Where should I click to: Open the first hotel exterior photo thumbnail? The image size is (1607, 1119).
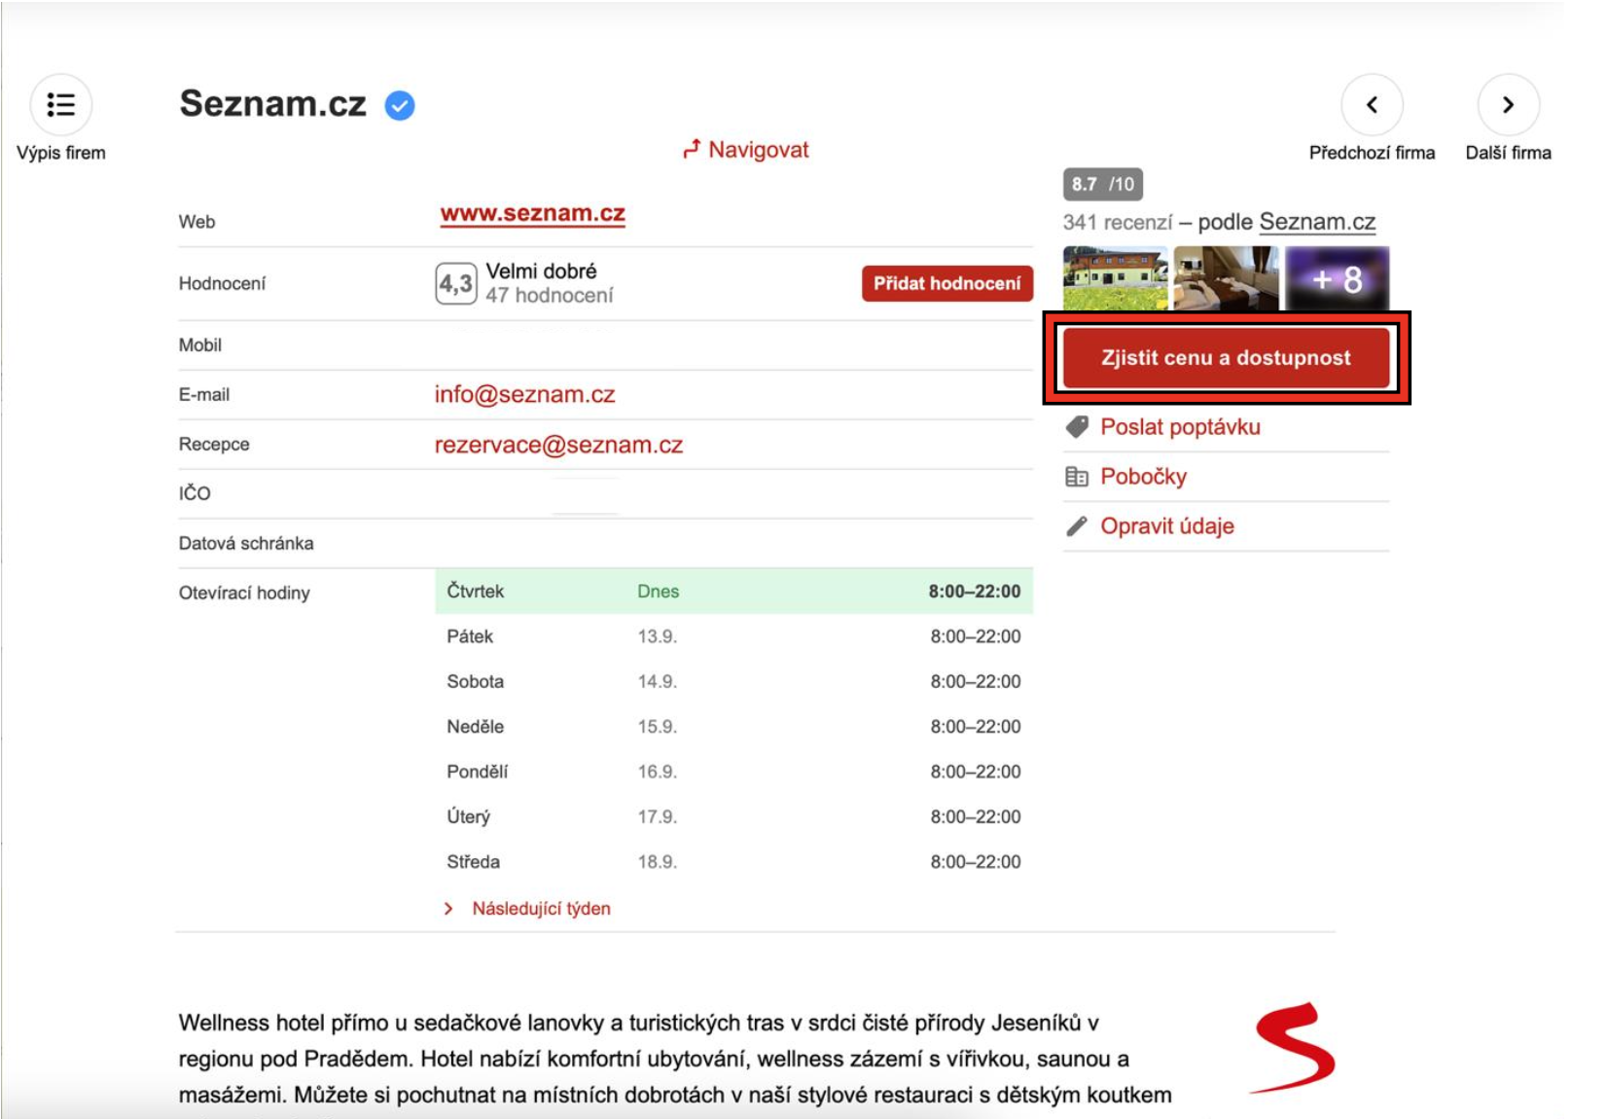(1115, 278)
